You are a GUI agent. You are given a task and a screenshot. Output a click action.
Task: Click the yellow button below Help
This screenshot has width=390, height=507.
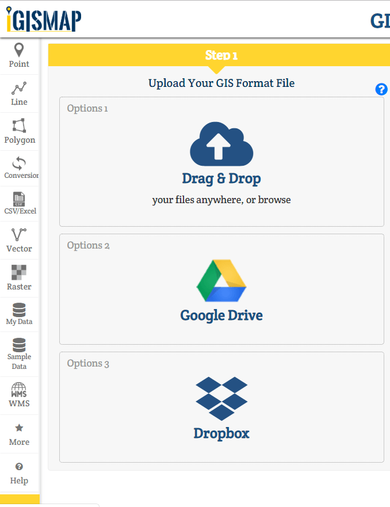20,499
